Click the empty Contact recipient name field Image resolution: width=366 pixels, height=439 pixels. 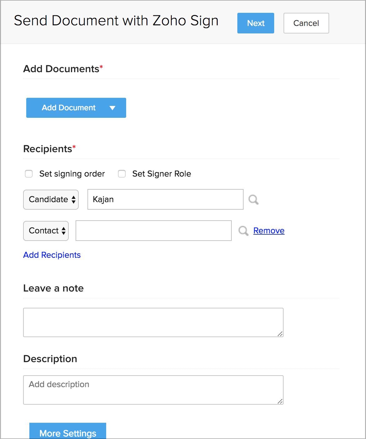click(x=154, y=231)
